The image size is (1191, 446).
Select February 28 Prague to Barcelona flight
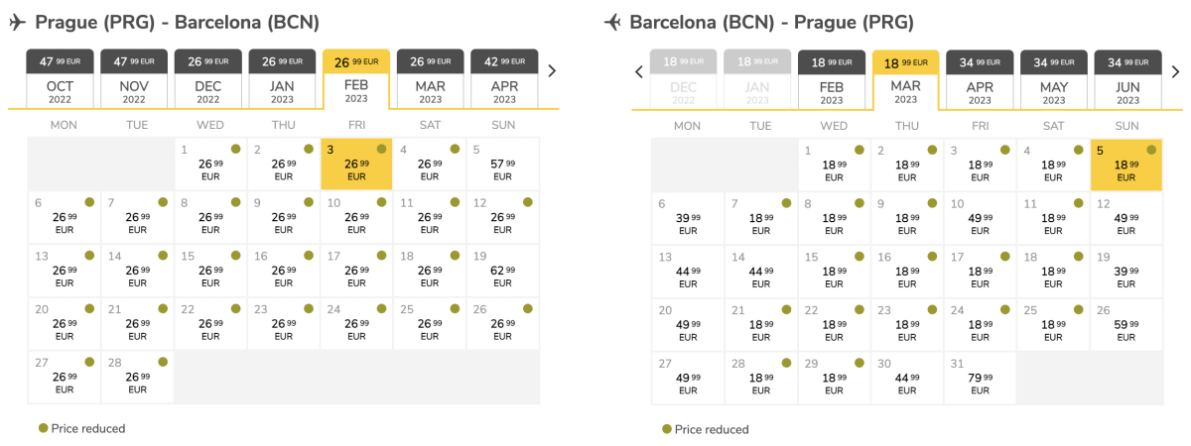click(137, 379)
